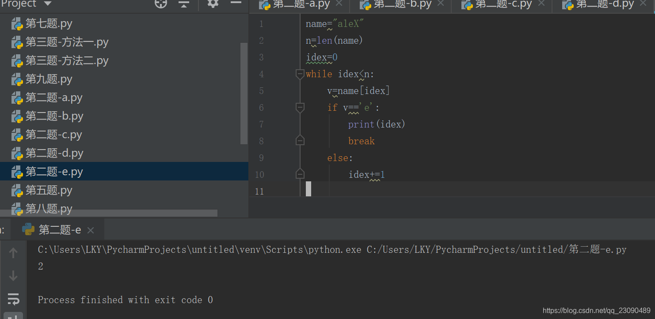
Task: Place cursor on name="aleX" code line
Action: 335,24
